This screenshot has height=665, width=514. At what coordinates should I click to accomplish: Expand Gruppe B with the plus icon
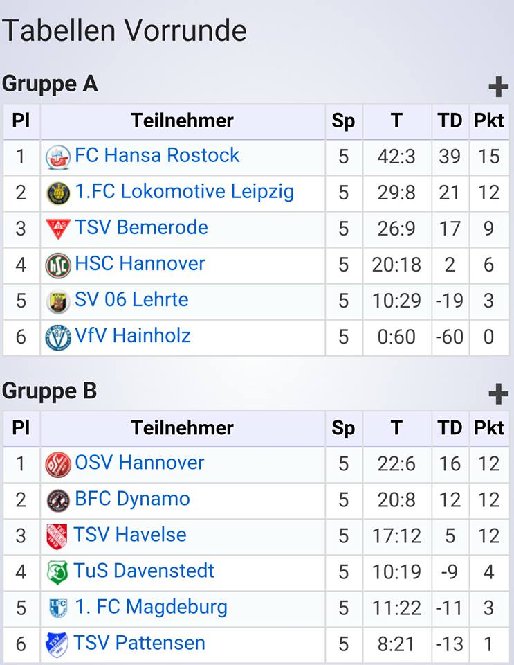point(498,394)
